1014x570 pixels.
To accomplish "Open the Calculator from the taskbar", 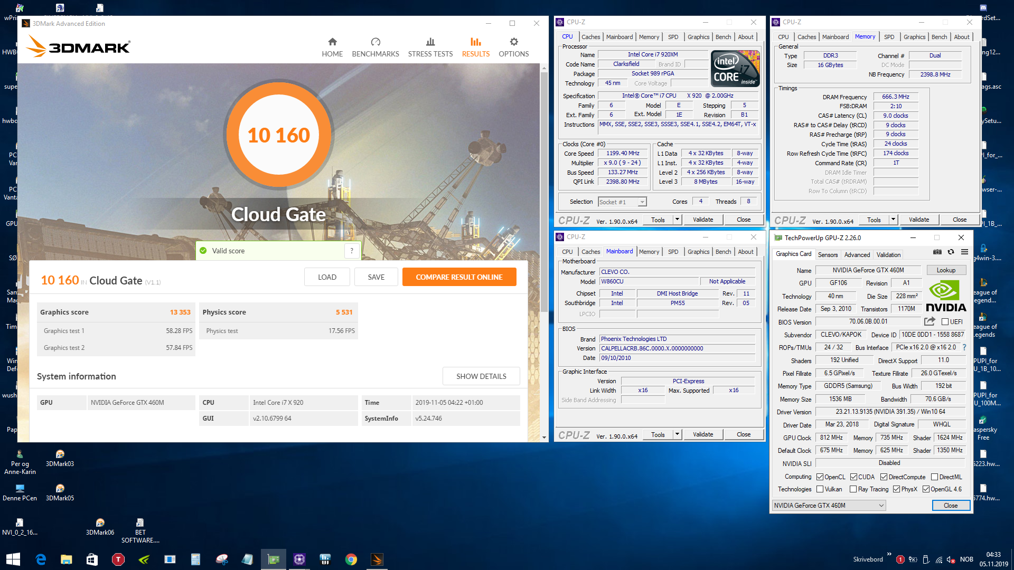I will tap(196, 559).
